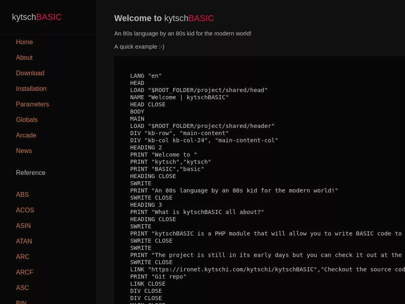Select the ASC reference link
Image resolution: width=405 pixels, height=304 pixels.
[22, 288]
